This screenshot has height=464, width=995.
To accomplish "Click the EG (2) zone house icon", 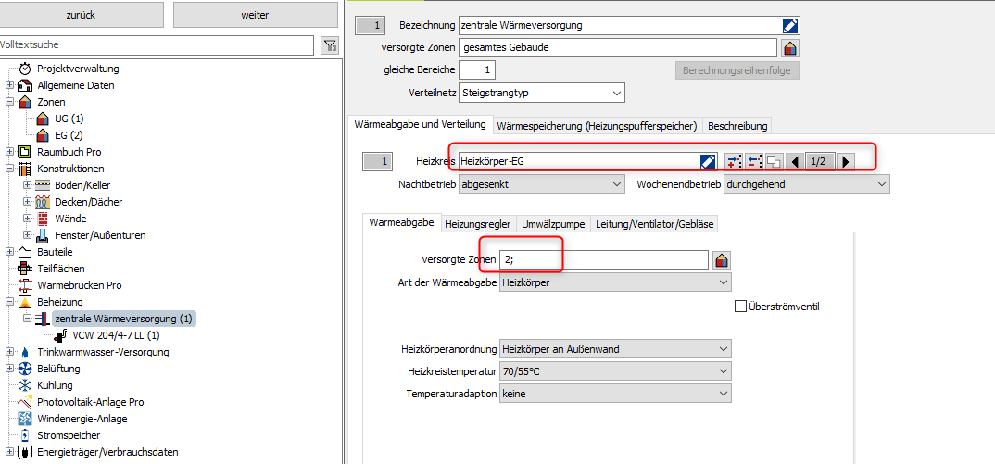I will coord(43,135).
